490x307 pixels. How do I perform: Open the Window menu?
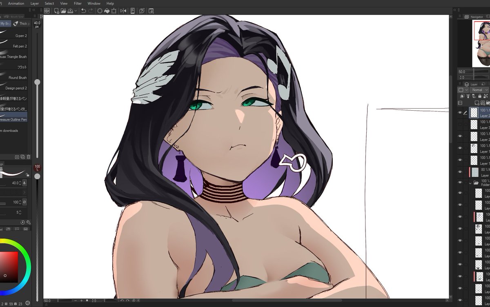point(94,3)
